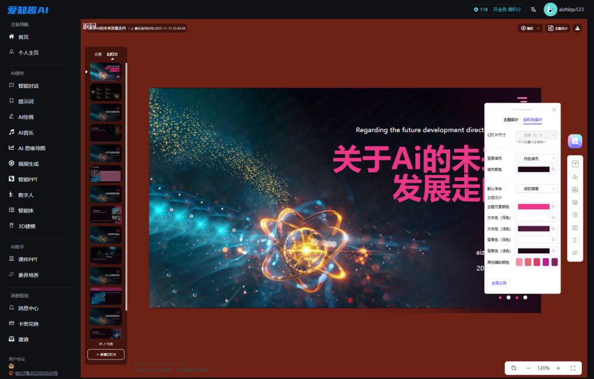Select first light-pink auxiliary color
Viewport: 594px width, 379px height.
[x=519, y=262]
